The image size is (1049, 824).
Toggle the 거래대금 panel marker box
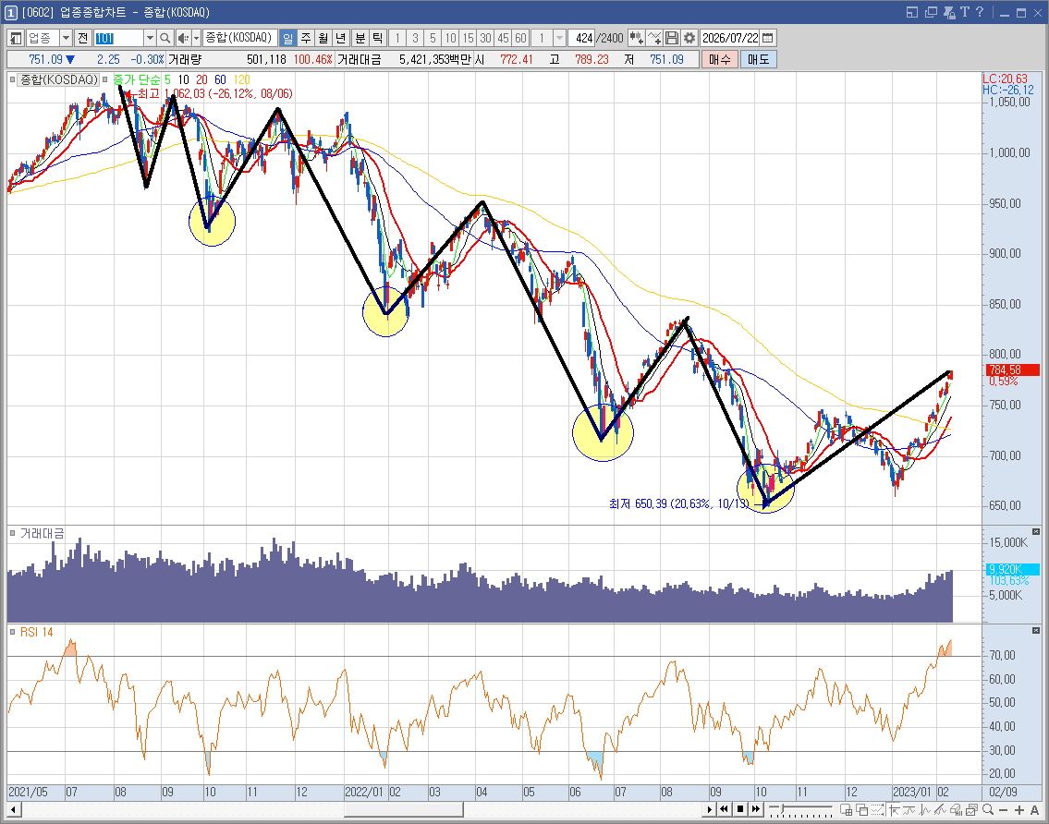click(x=12, y=533)
